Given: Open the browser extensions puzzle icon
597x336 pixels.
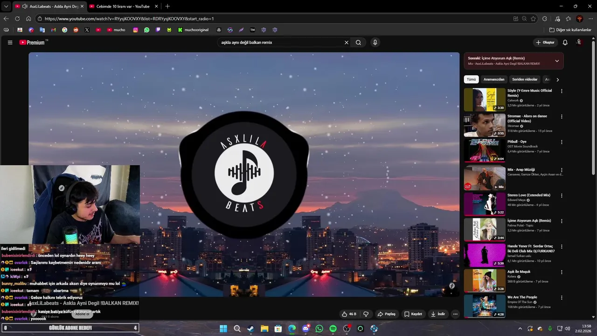Looking at the screenshot, I should click(x=545, y=19).
